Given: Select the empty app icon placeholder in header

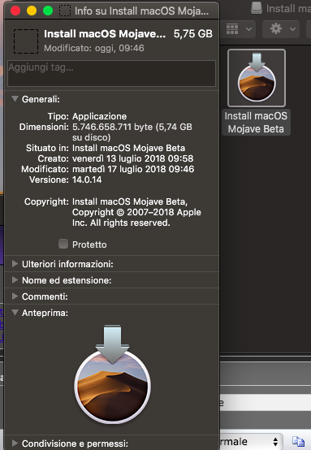Looking at the screenshot, I should click(x=26, y=41).
